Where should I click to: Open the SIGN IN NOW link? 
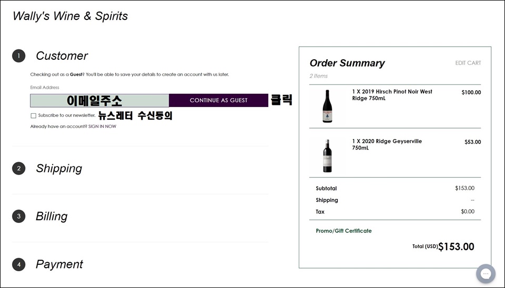[x=102, y=126]
